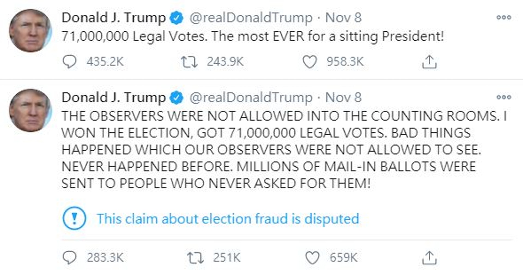Click the @realDonaldTrump handle on second tweet
Viewport: 523px width, 275px height.
point(251,98)
